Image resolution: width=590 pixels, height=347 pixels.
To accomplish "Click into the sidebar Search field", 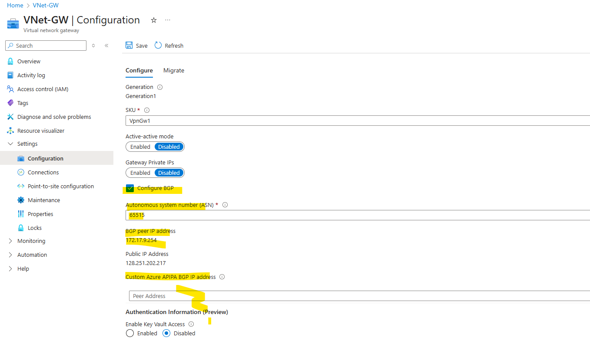I will click(46, 46).
